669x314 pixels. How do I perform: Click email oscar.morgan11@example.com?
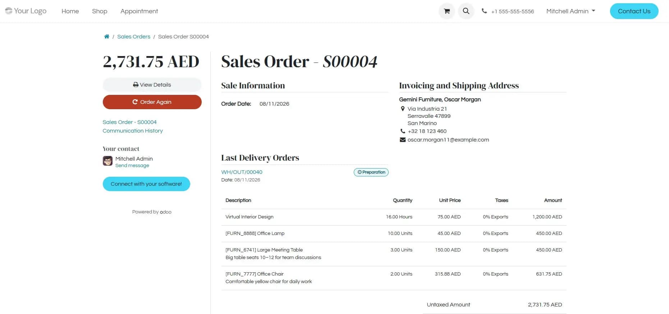(448, 140)
